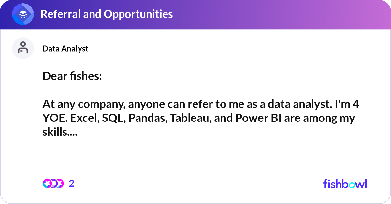This screenshot has width=391, height=204.
Task: Select the line mentioning Excel, SQL, Pandas
Action: (x=198, y=119)
